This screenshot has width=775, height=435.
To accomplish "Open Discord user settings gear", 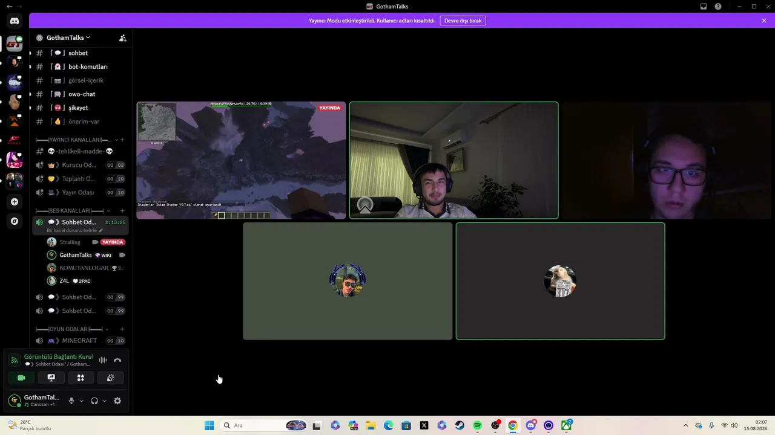I will click(117, 401).
